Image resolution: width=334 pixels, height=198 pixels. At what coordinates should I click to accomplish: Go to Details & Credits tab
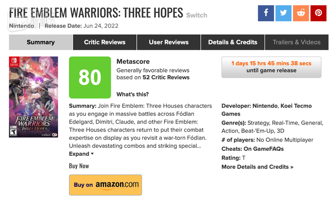click(232, 42)
